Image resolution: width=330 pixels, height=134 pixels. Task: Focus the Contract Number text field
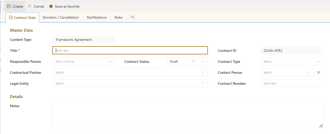(292, 83)
